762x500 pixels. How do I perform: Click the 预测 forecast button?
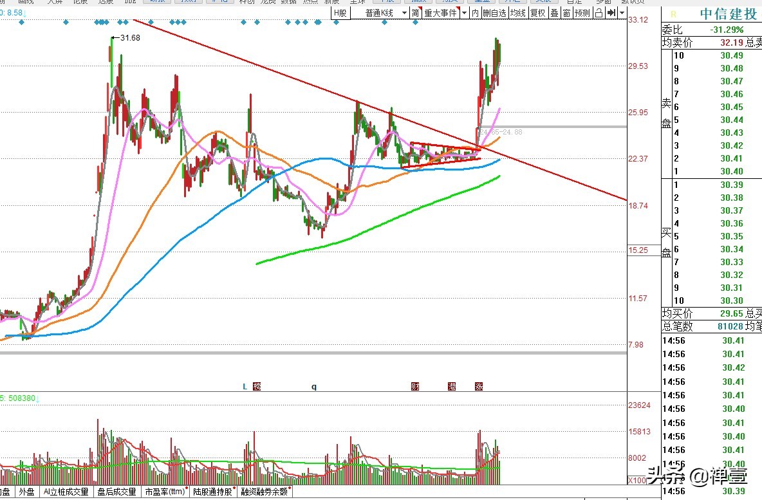(x=582, y=13)
